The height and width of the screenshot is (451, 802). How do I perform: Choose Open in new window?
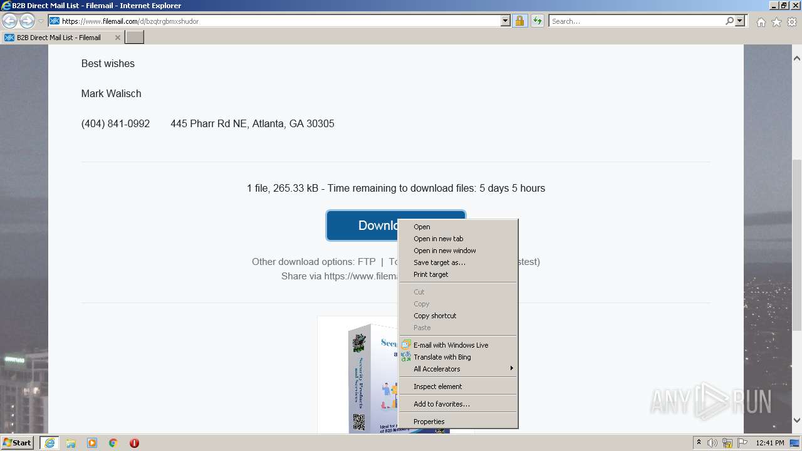458,251
